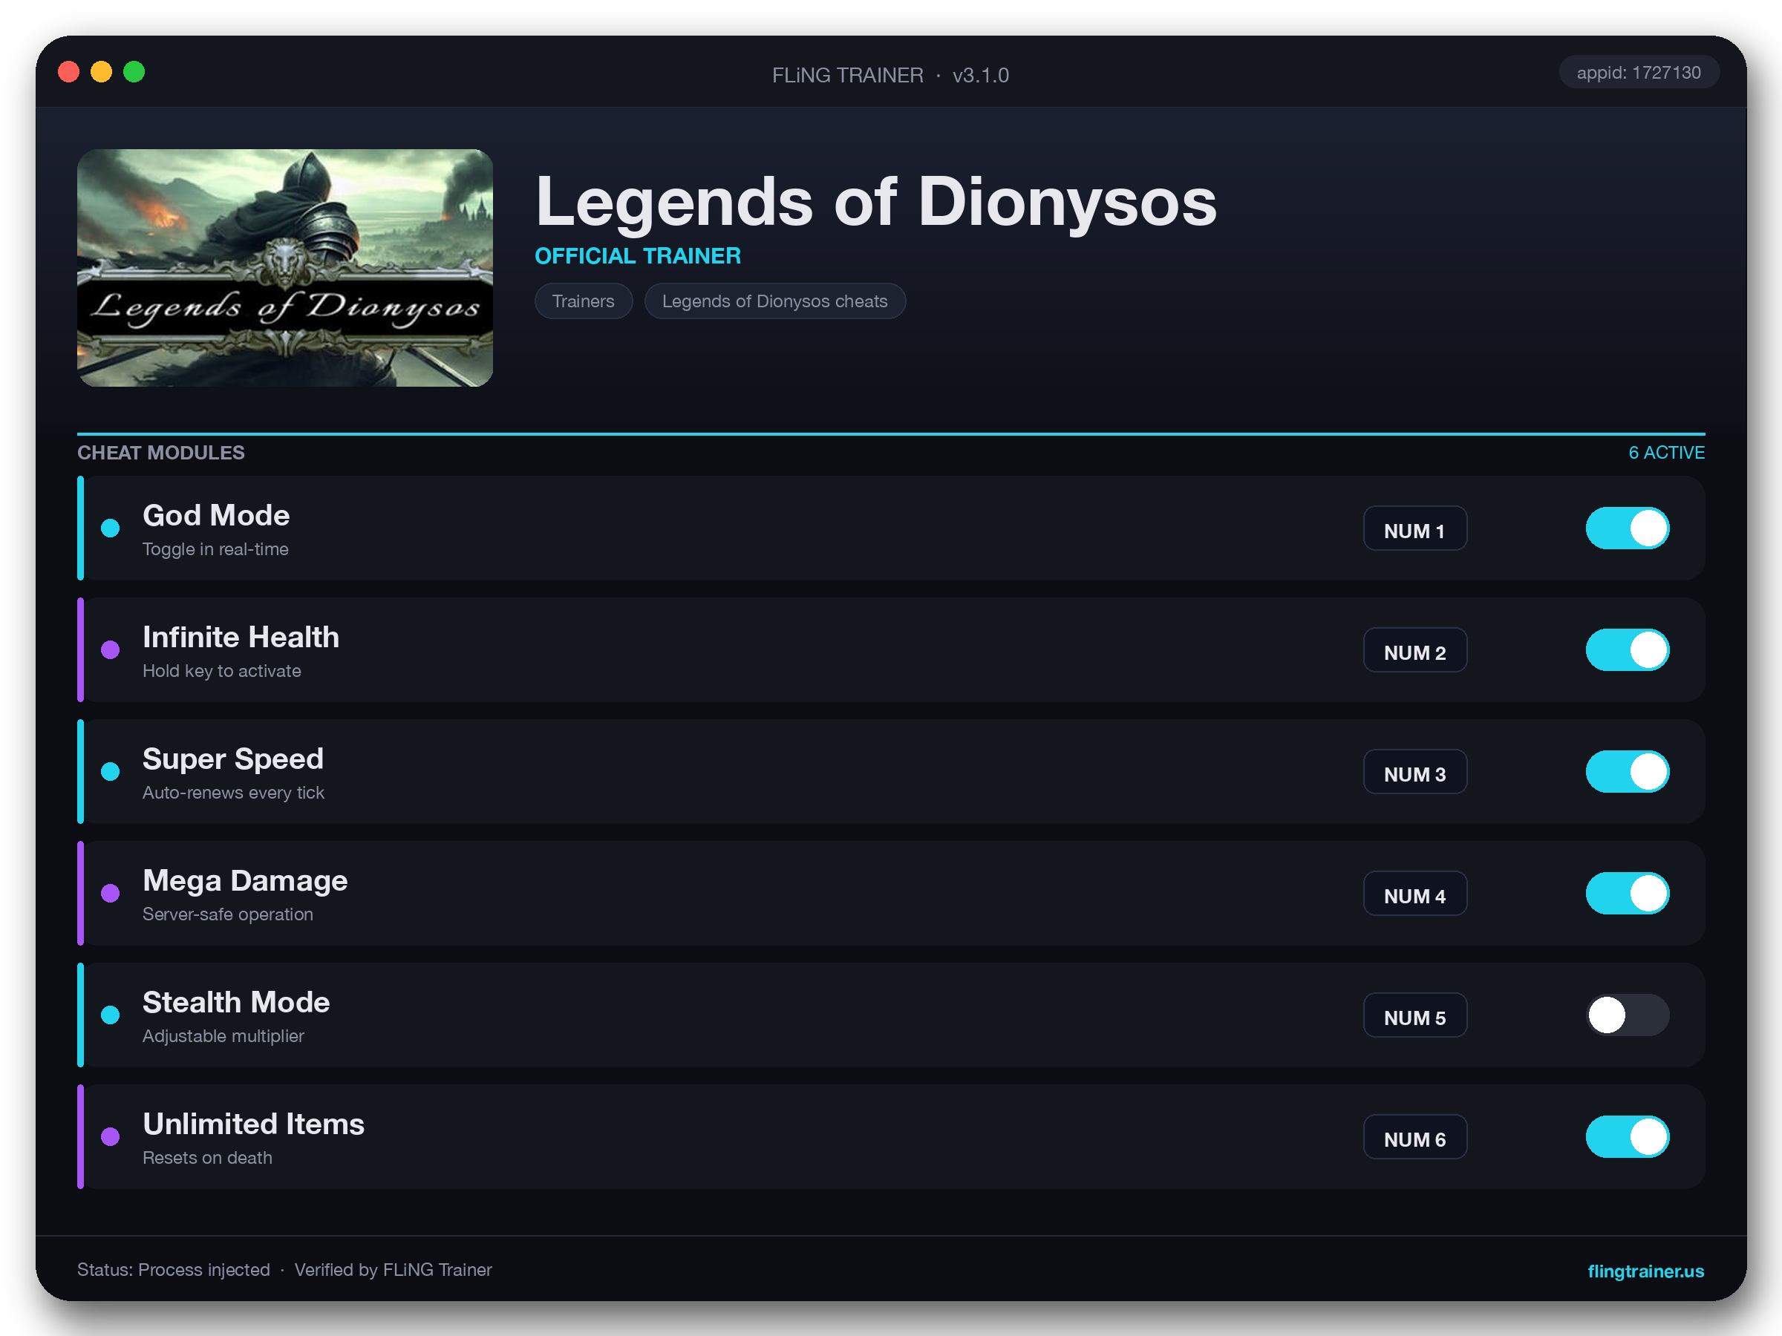1782x1336 pixels.
Task: Toggle Super Speed off
Action: (x=1627, y=771)
